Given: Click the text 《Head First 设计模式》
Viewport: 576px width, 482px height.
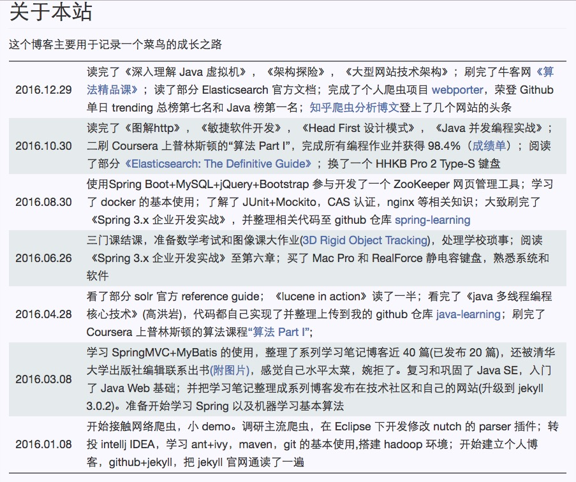Looking at the screenshot, I should click(358, 128).
